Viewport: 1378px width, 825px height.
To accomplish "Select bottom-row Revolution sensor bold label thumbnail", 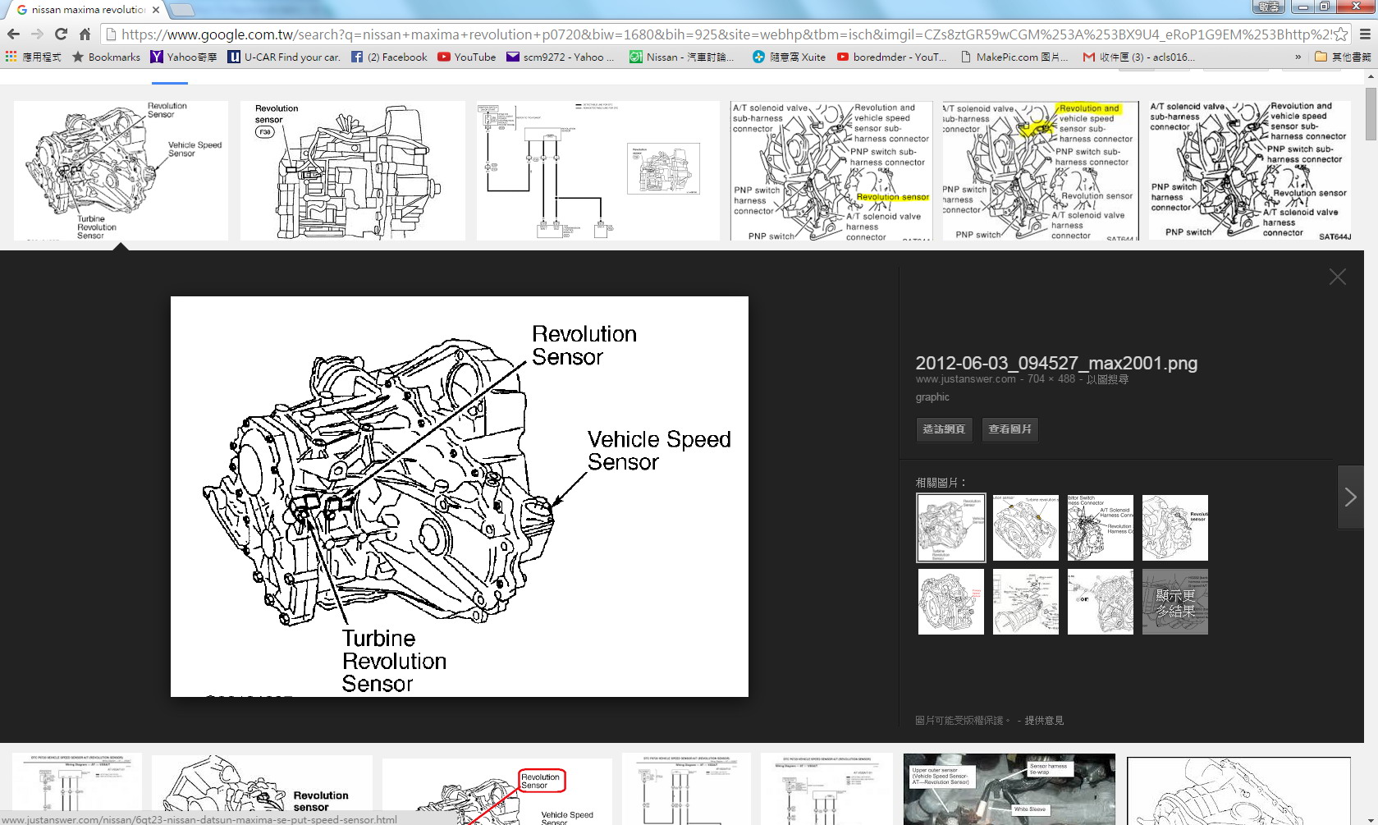I will [x=262, y=789].
